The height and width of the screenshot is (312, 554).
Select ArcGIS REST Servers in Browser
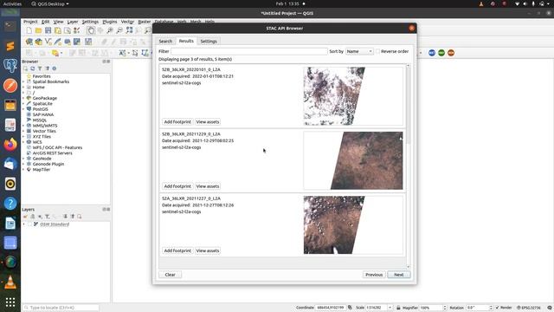pyautogui.click(x=52, y=153)
